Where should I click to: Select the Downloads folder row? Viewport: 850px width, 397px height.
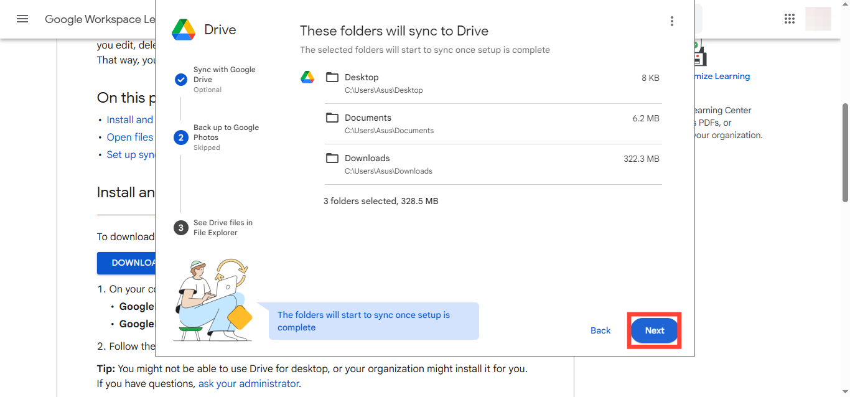click(492, 164)
